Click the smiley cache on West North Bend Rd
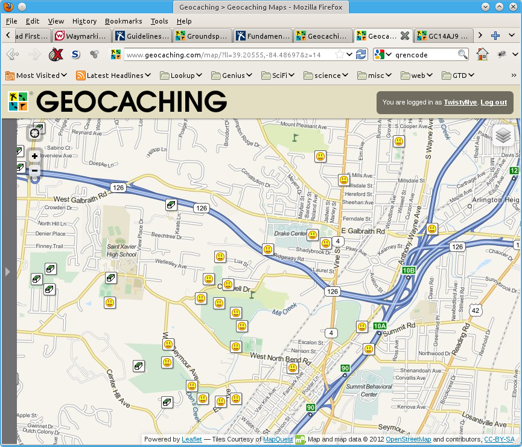522x447 pixels. 292,368
